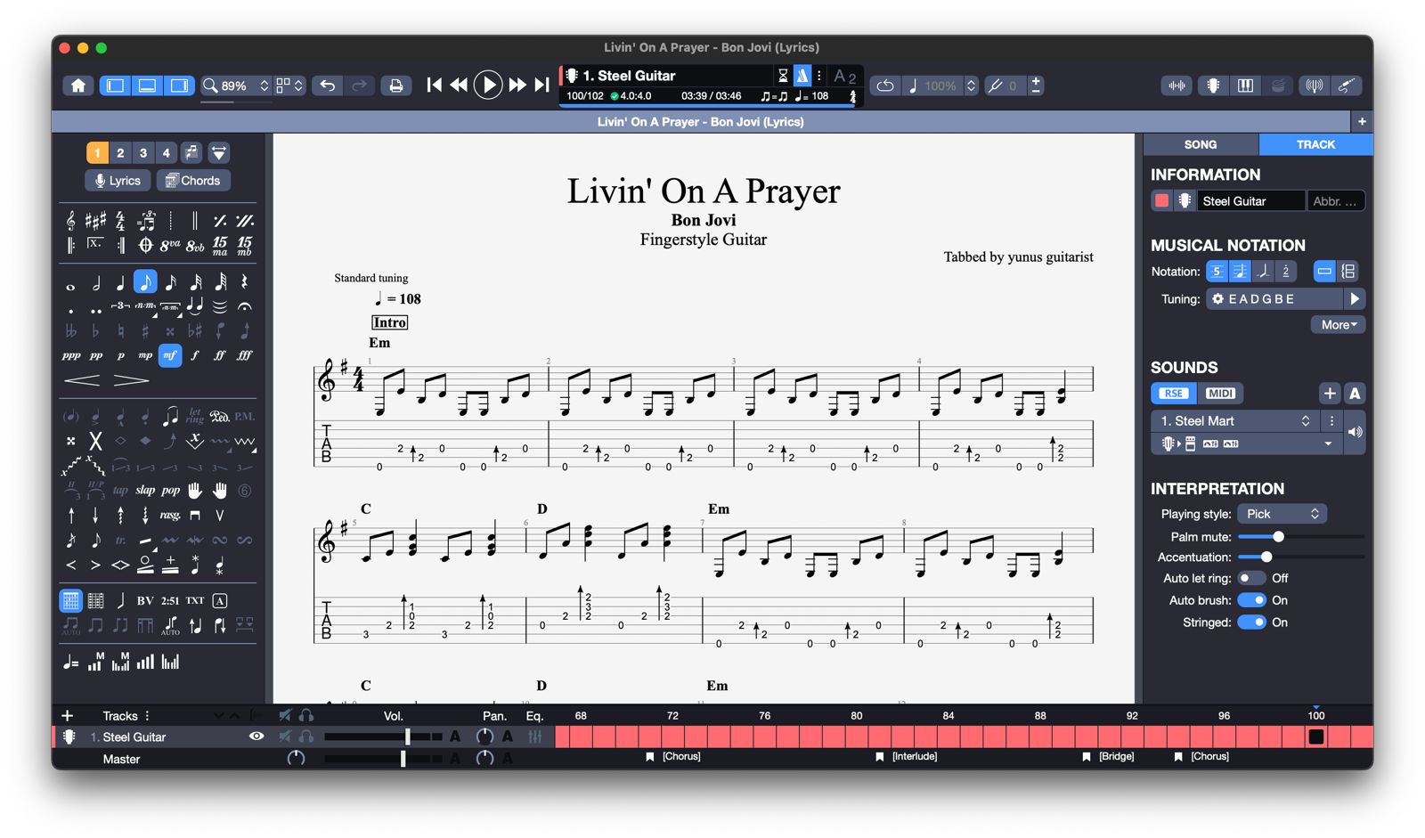The image size is (1425, 838).
Task: Select RSE sound mode
Action: tap(1173, 393)
